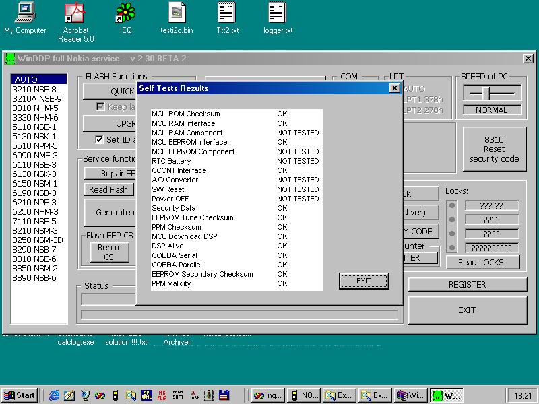
Task: Switch to the 'Ing...' taskbar window
Action: (x=269, y=395)
